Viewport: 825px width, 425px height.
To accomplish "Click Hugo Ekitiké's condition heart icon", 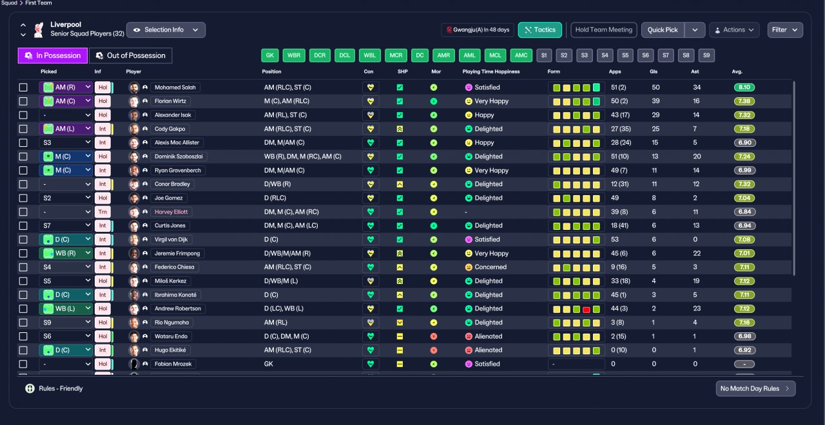I will point(371,350).
